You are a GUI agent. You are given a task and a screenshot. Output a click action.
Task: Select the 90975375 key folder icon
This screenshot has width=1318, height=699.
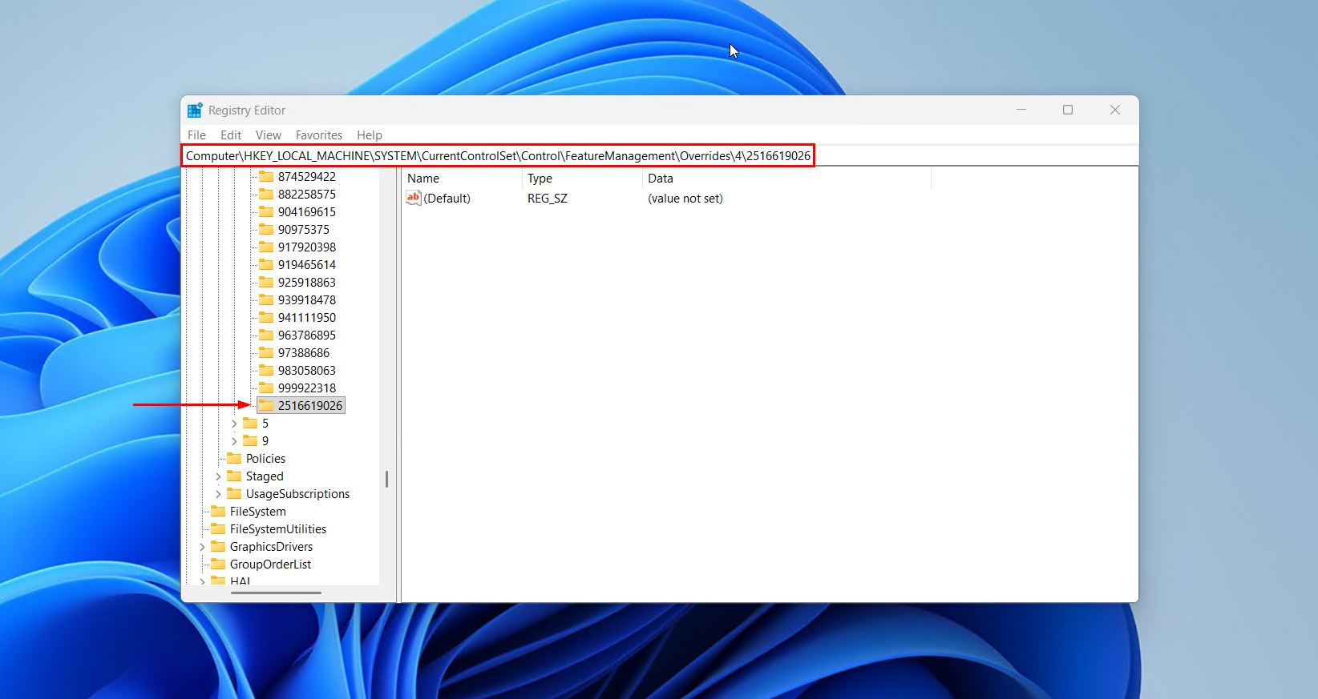[x=266, y=229]
